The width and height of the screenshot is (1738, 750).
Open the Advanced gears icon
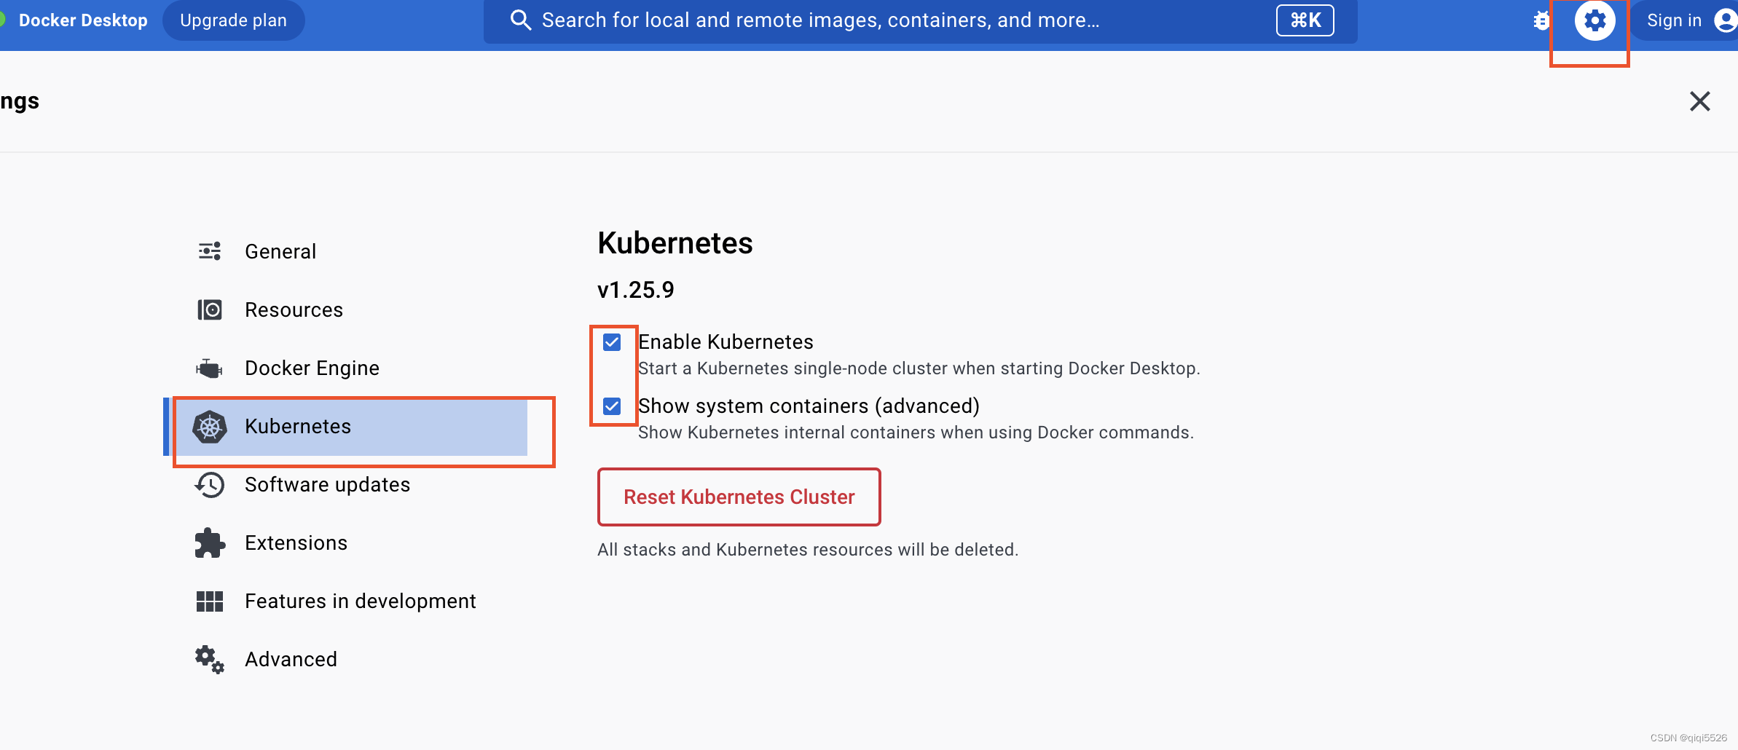(209, 659)
